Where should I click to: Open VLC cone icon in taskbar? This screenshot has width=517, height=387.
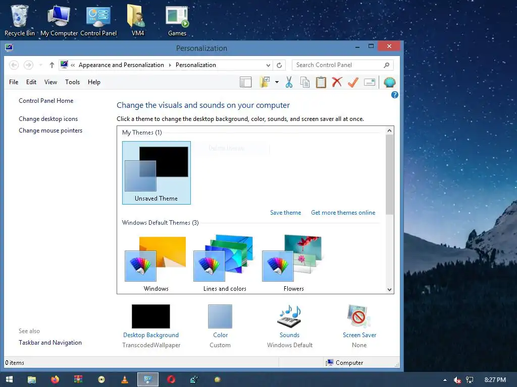pyautogui.click(x=125, y=379)
